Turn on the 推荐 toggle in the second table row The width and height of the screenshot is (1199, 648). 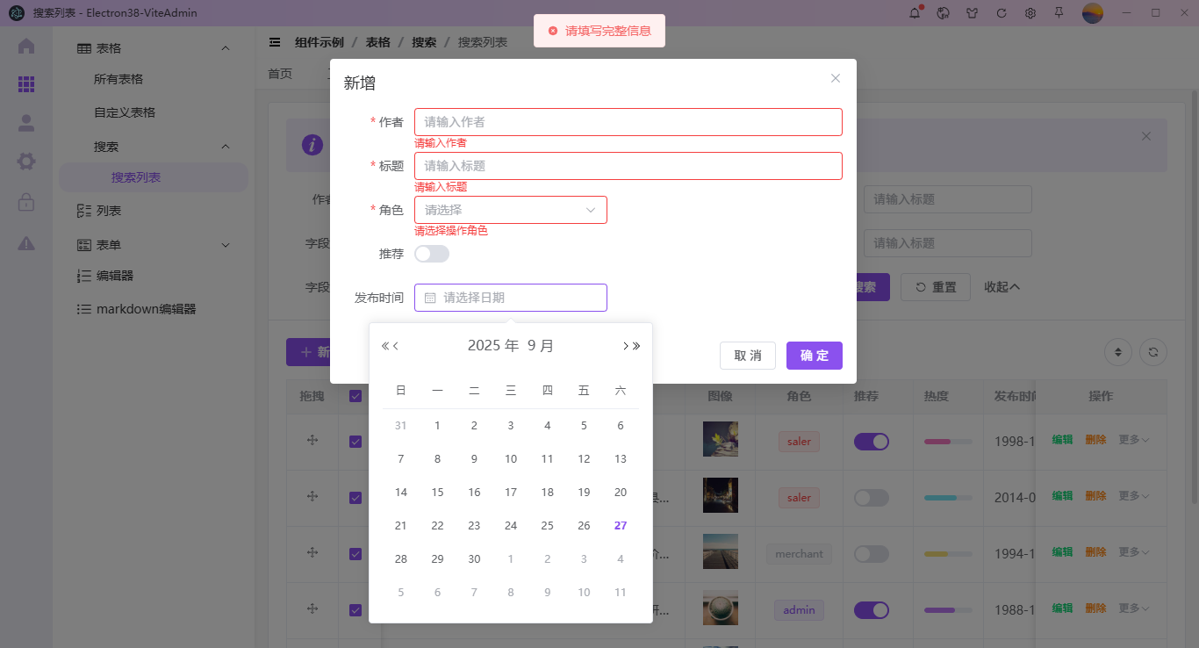(x=871, y=497)
